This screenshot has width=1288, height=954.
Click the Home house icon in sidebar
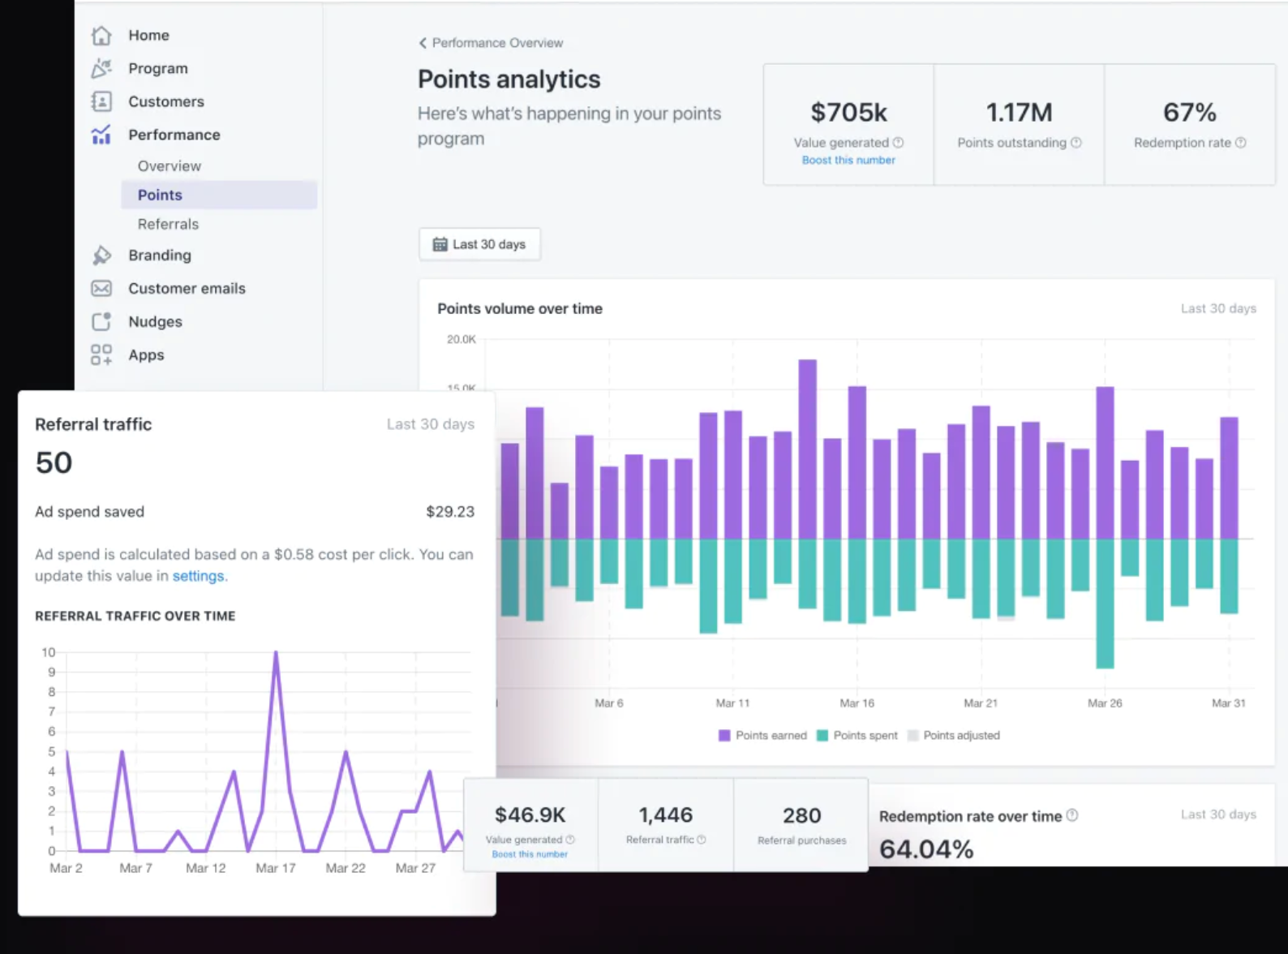tap(101, 36)
